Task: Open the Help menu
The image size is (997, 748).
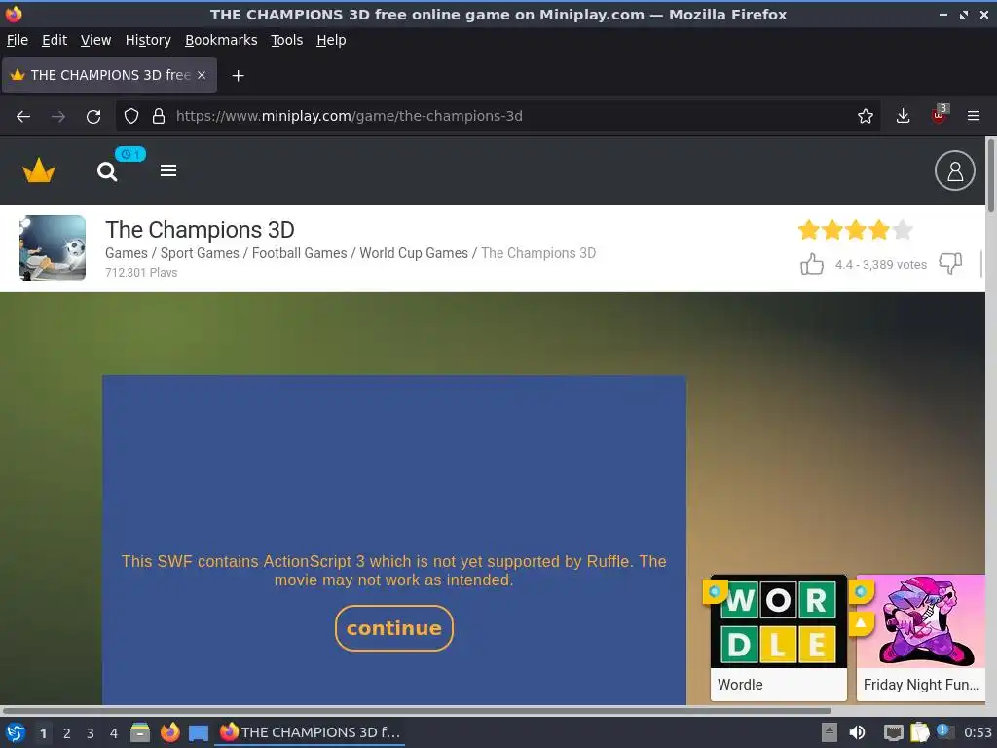Action: [x=331, y=40]
